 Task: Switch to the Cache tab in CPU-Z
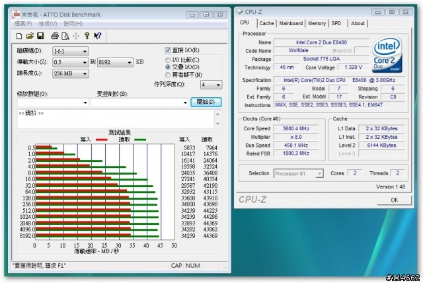coord(266,23)
